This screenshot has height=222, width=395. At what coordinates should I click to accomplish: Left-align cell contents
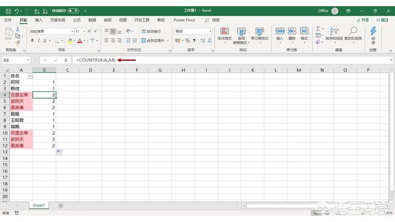click(107, 40)
